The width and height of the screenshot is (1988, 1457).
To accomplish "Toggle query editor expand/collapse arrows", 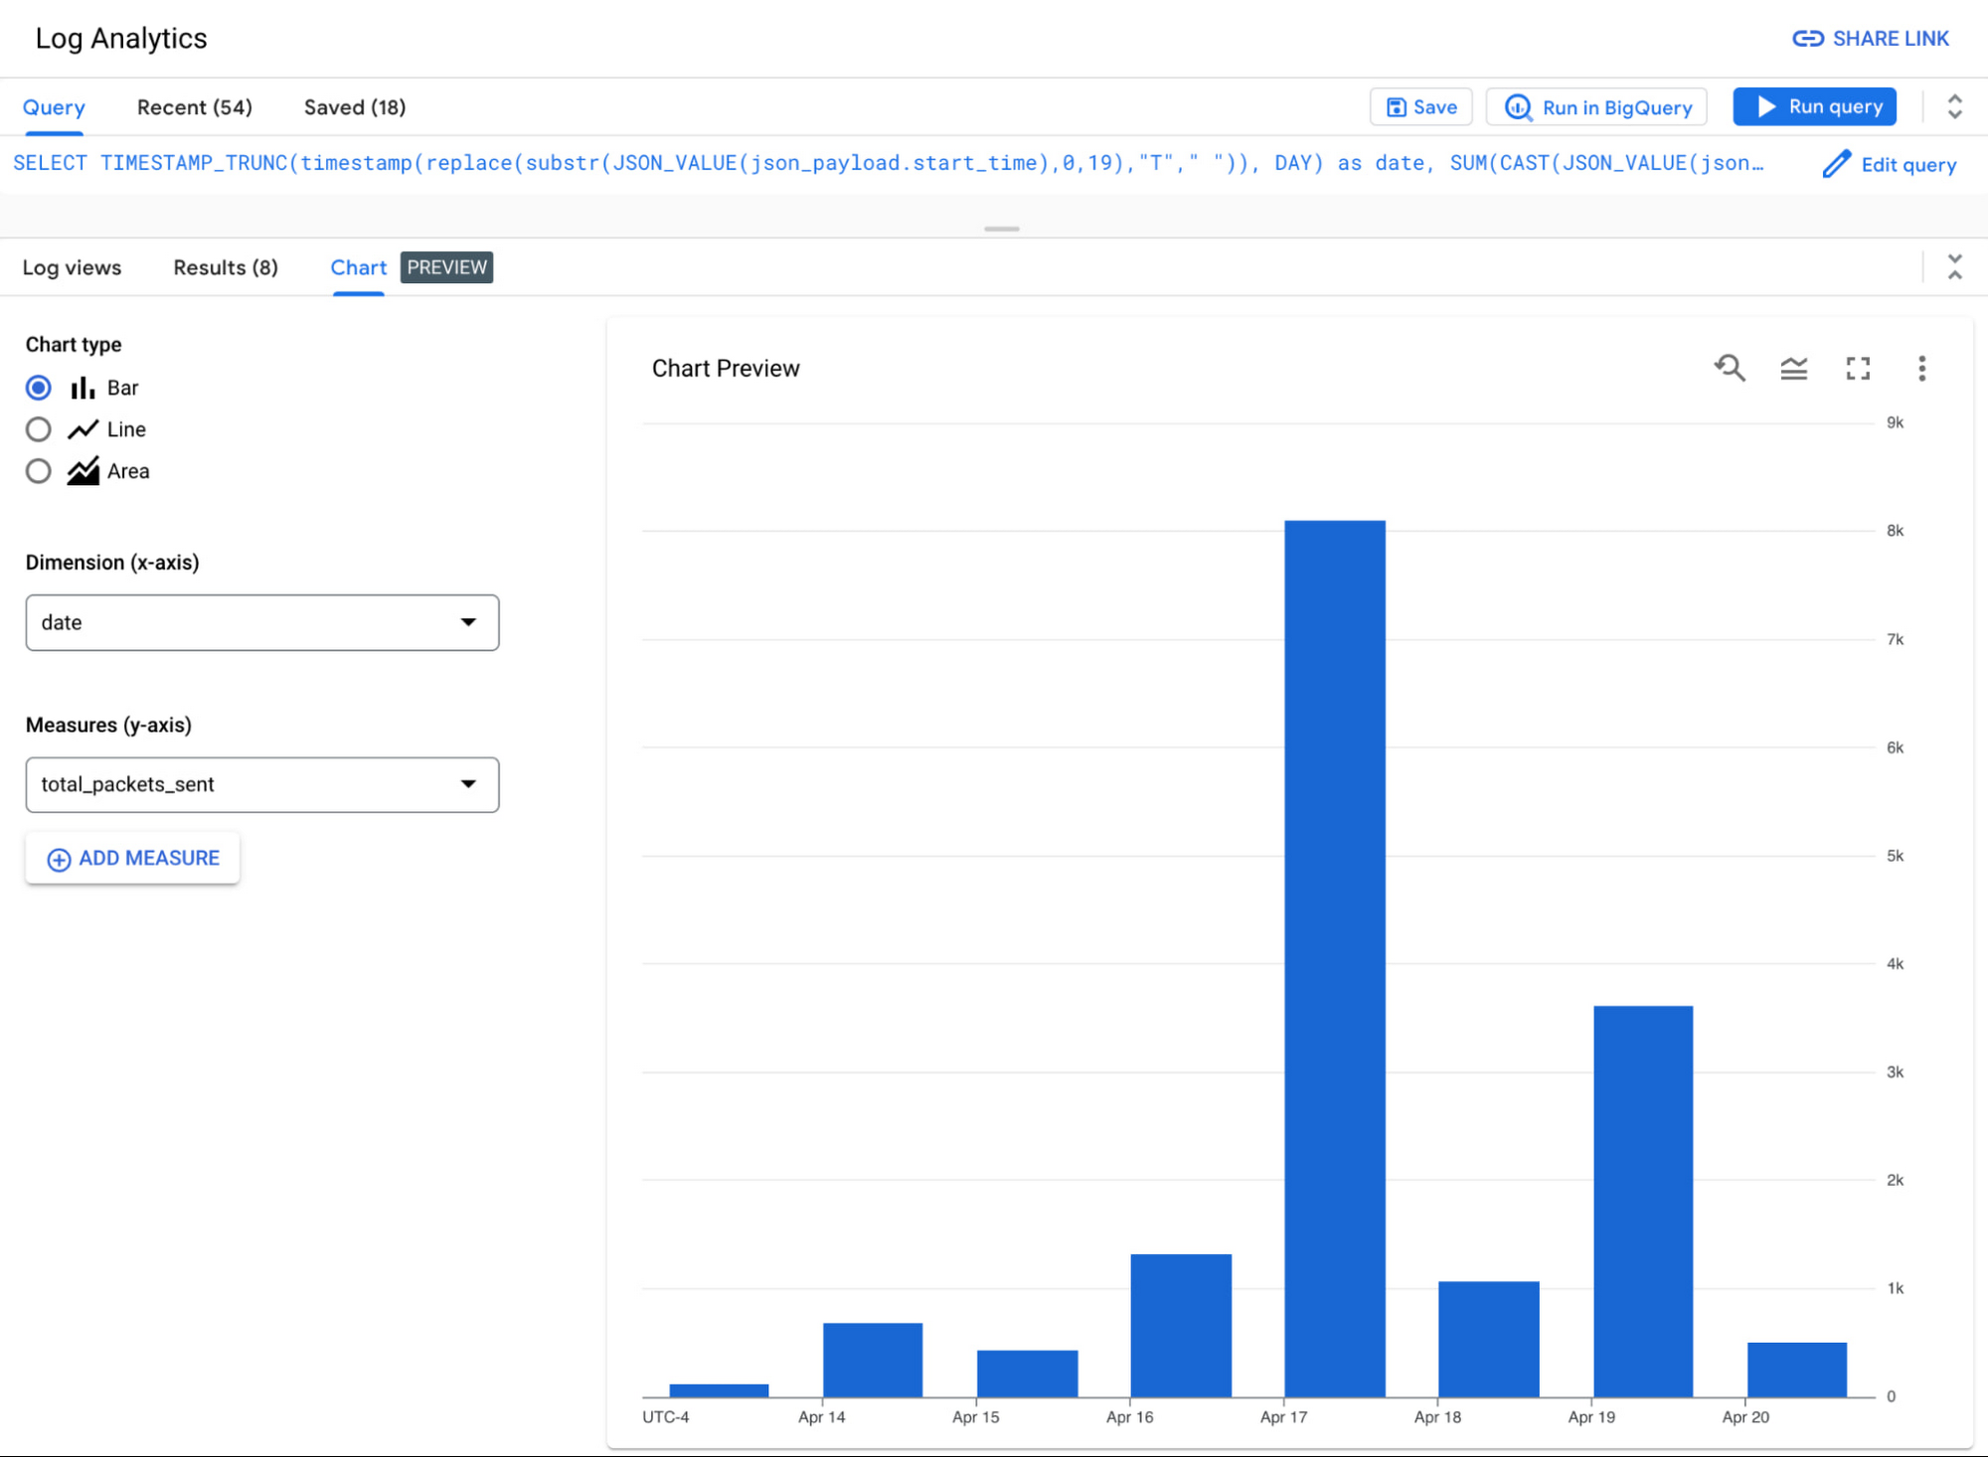I will click(1954, 106).
